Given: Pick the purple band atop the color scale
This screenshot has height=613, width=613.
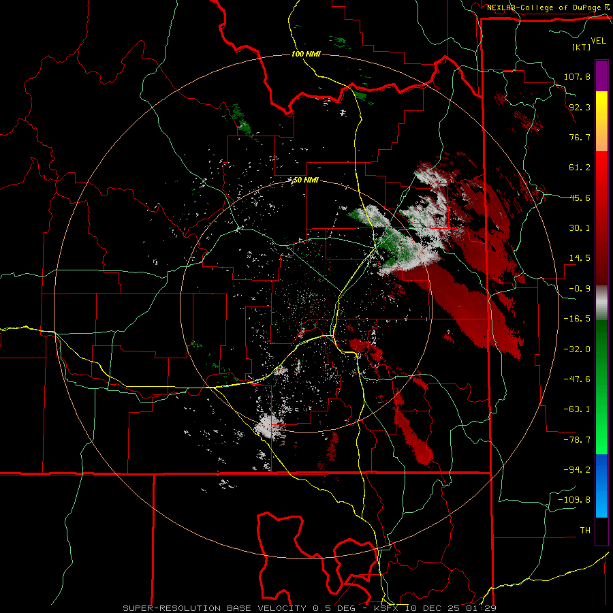Looking at the screenshot, I should pyautogui.click(x=601, y=76).
